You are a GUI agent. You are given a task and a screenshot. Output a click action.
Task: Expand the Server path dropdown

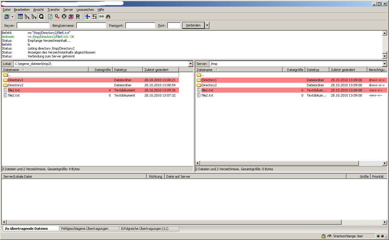(384, 64)
